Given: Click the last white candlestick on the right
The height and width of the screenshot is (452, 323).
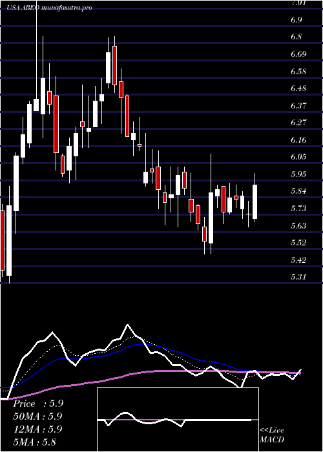Looking at the screenshot, I should (255, 201).
